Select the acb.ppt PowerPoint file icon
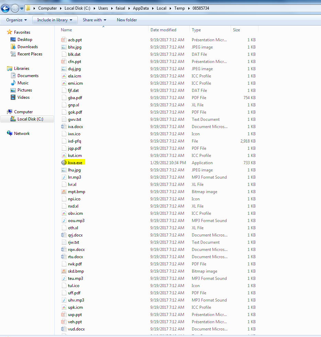 (64, 40)
